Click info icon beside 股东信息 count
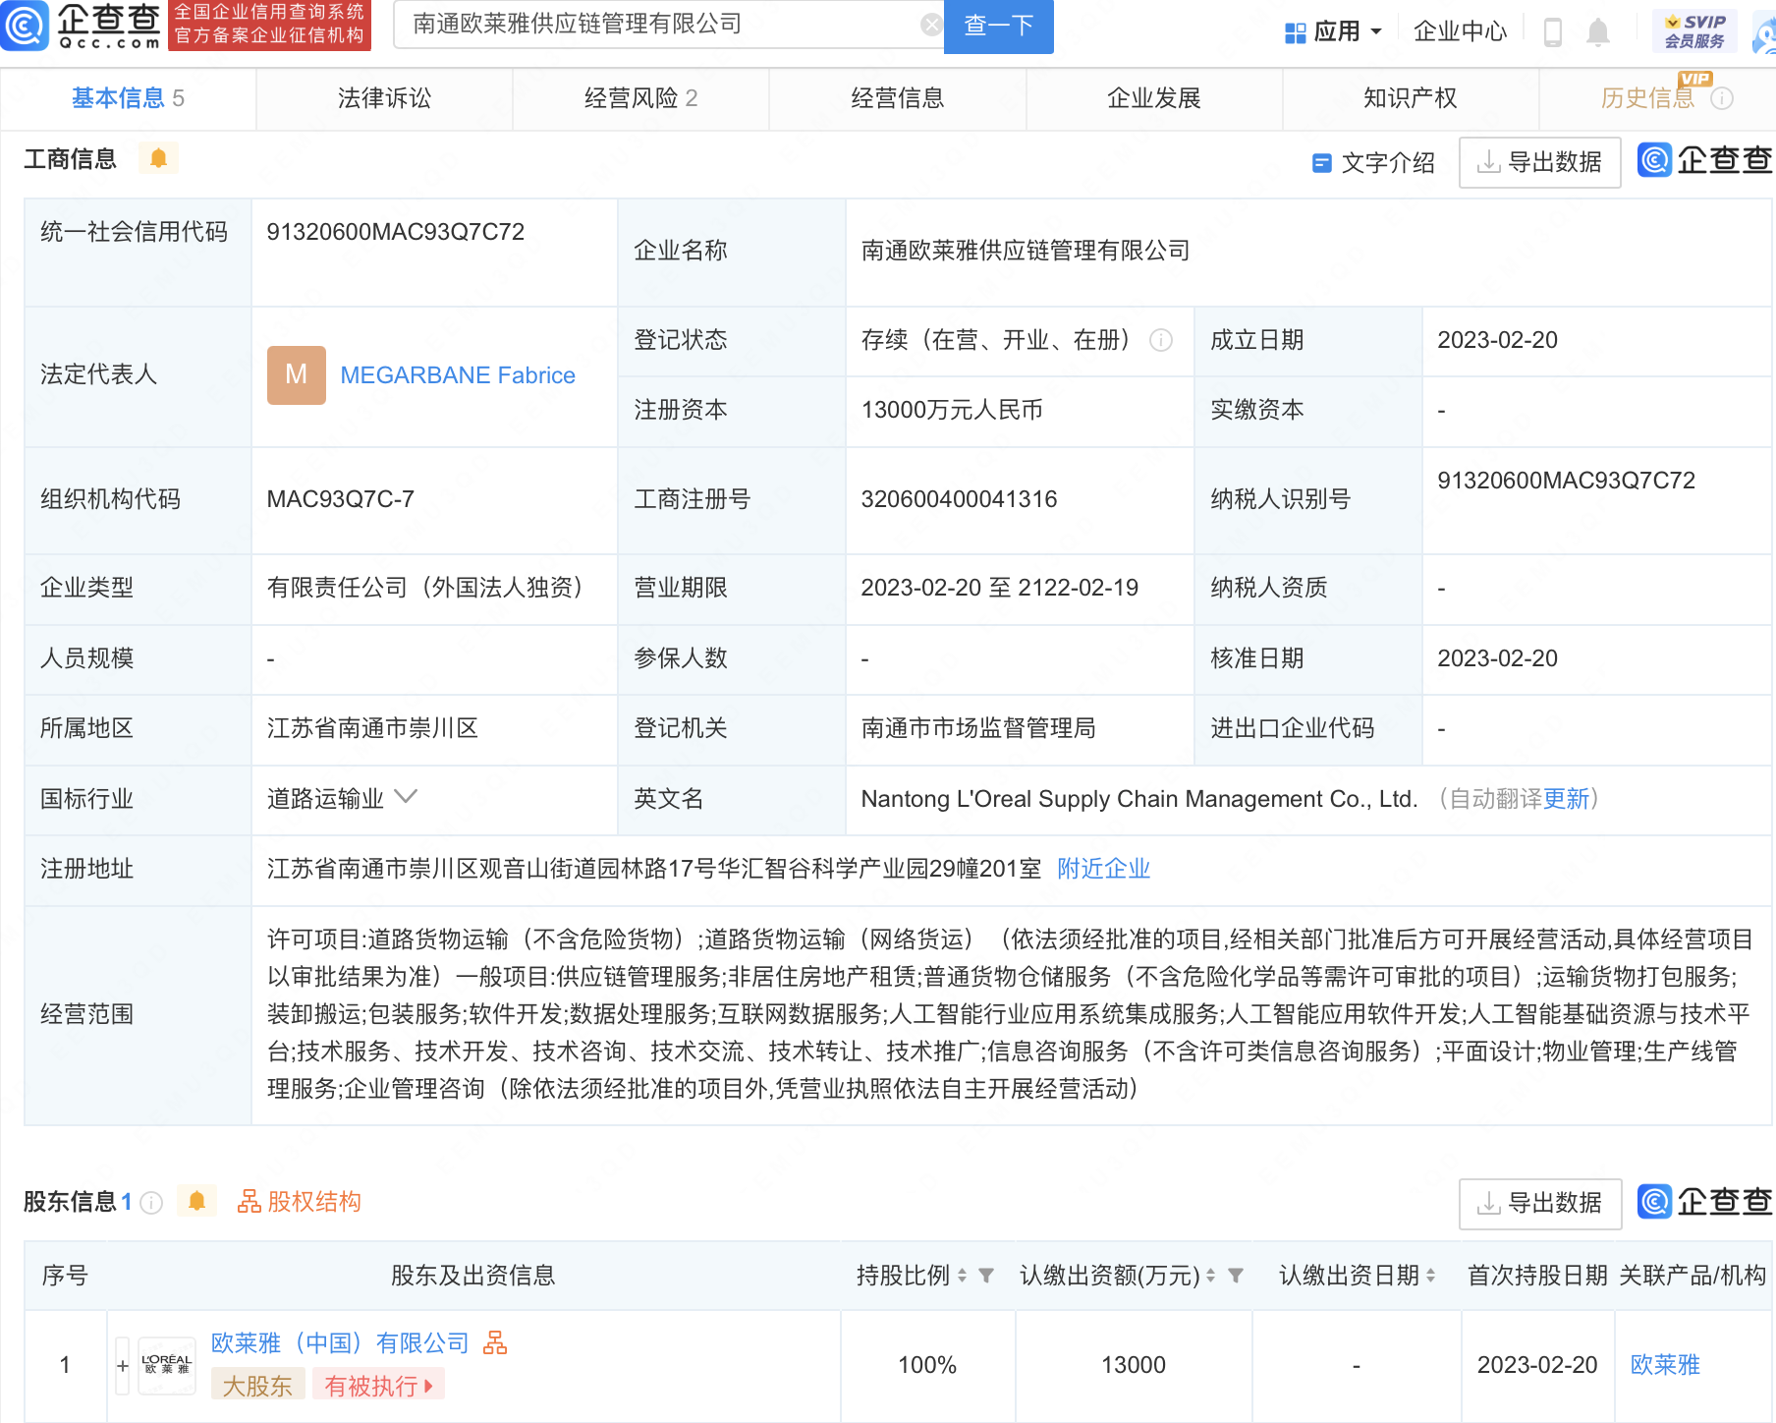 pyautogui.click(x=151, y=1202)
